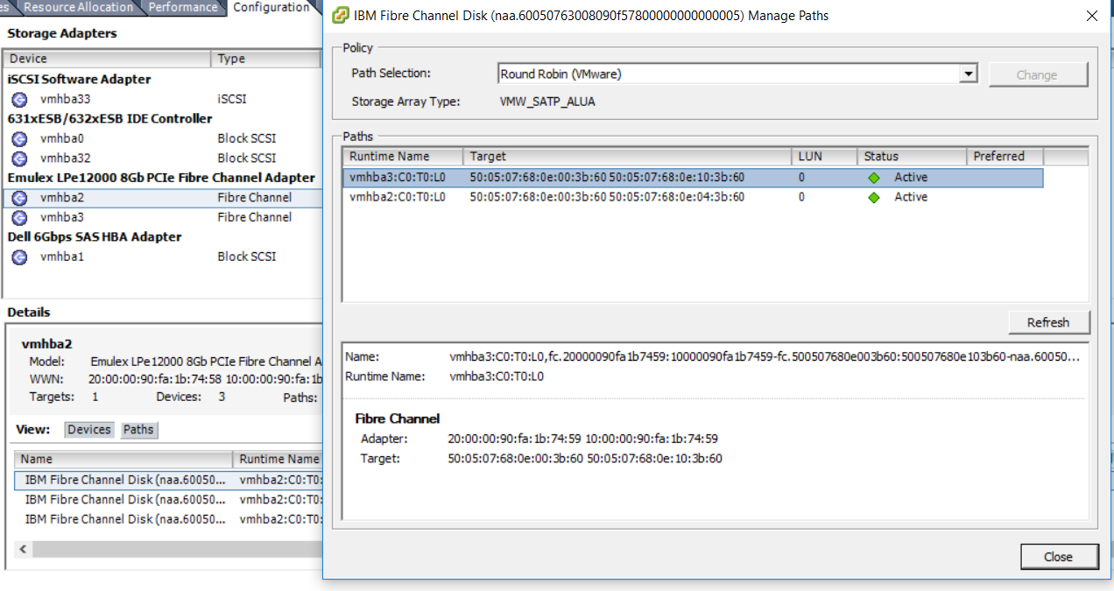
Task: Sort paths by LUN column header
Action: point(824,157)
